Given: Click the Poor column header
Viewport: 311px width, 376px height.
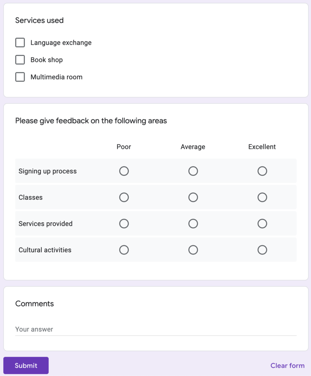Looking at the screenshot, I should pos(124,147).
